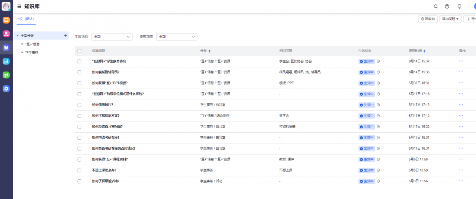Switch to the 中文 (默认) tab

click(25, 19)
